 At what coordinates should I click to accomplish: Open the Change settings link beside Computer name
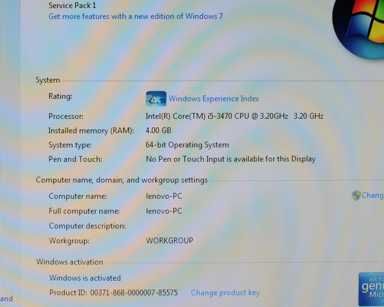[x=372, y=195]
